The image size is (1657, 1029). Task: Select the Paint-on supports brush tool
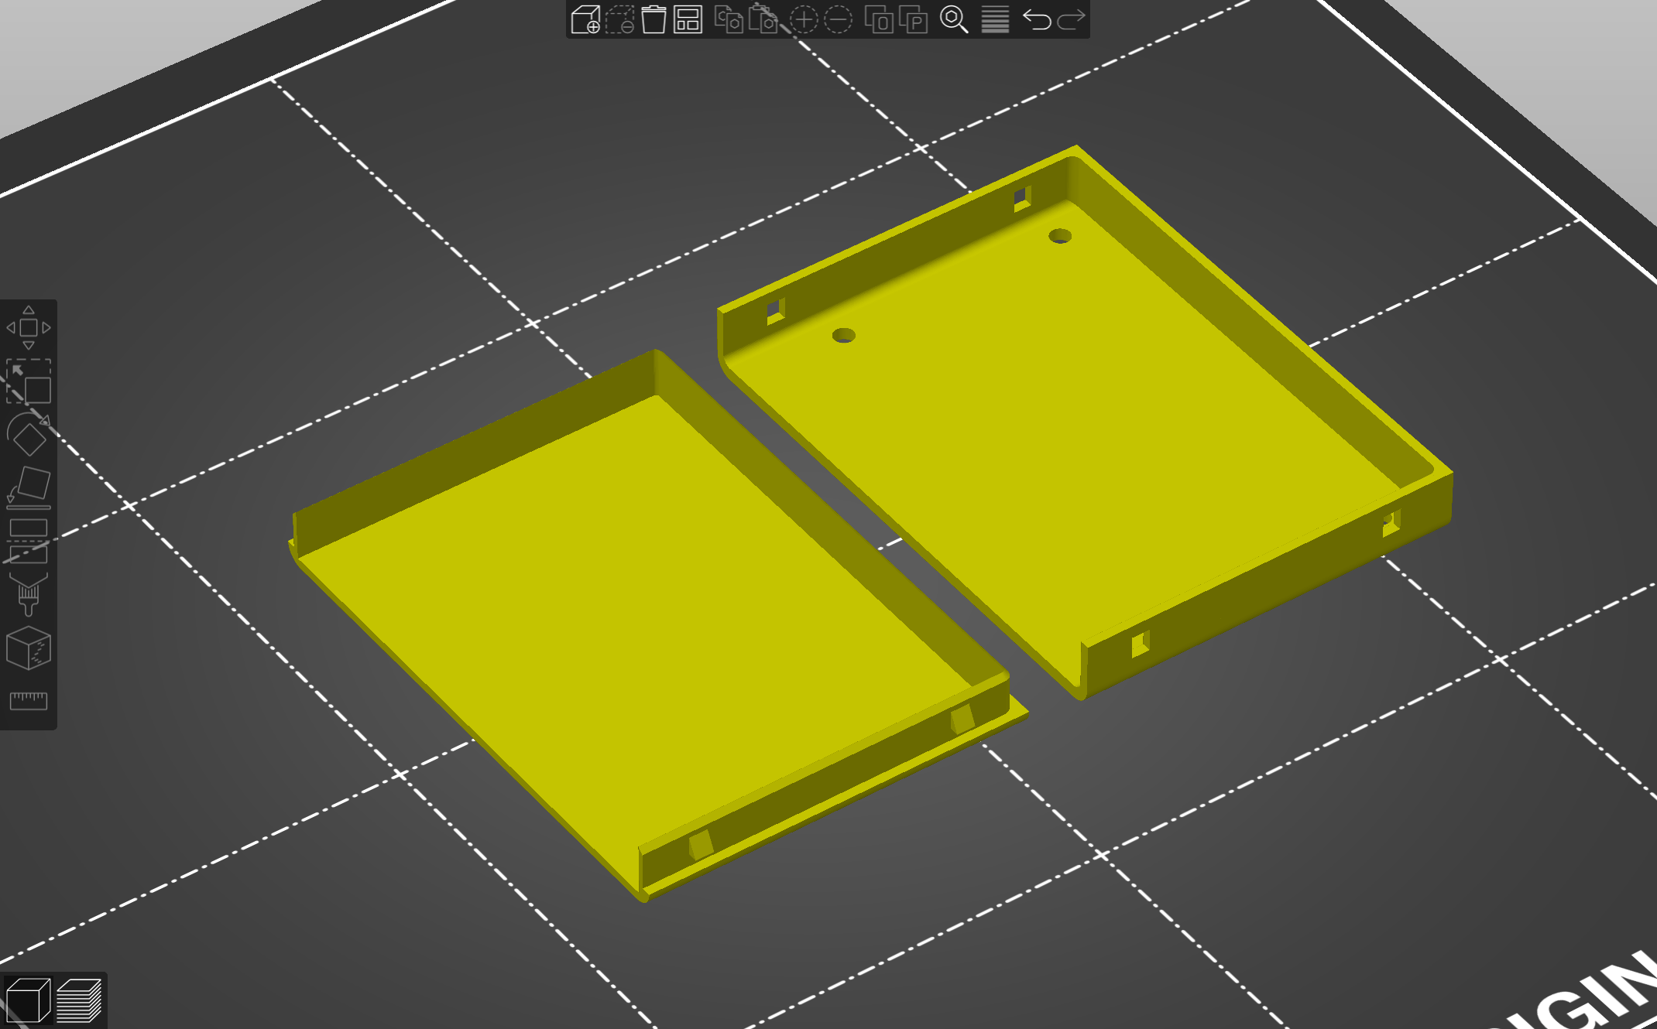point(29,594)
